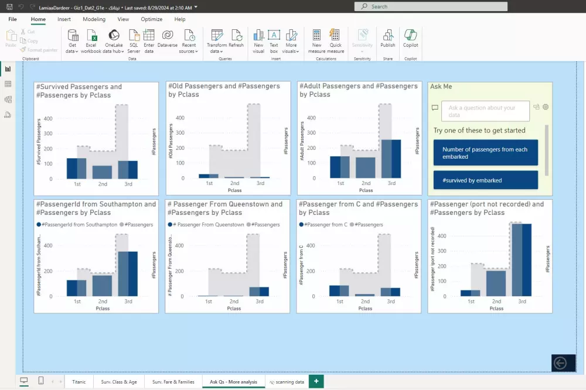Screen dimensions: 586x390
Task: Open the Modeling ribbon tab
Action: click(94, 19)
